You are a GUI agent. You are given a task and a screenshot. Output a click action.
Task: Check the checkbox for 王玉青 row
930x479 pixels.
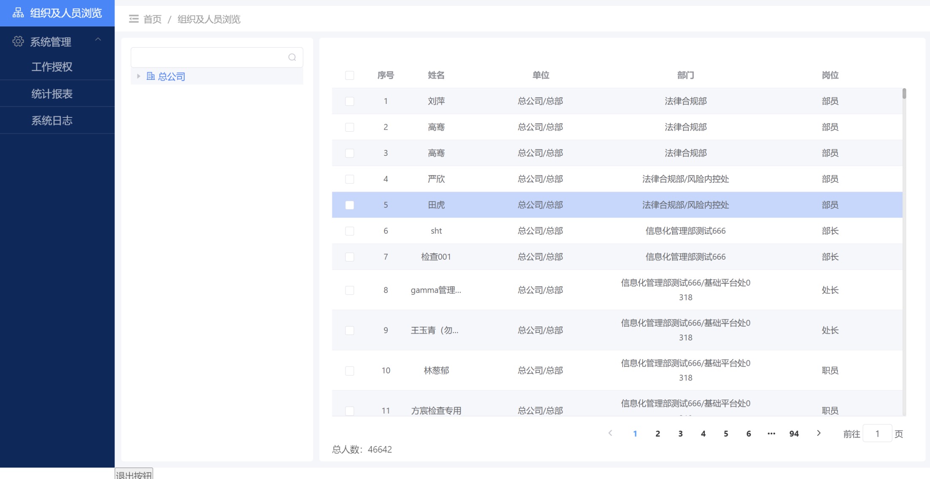tap(350, 330)
